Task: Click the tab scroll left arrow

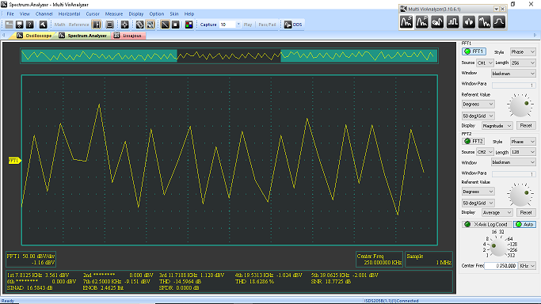Action: (x=3, y=35)
